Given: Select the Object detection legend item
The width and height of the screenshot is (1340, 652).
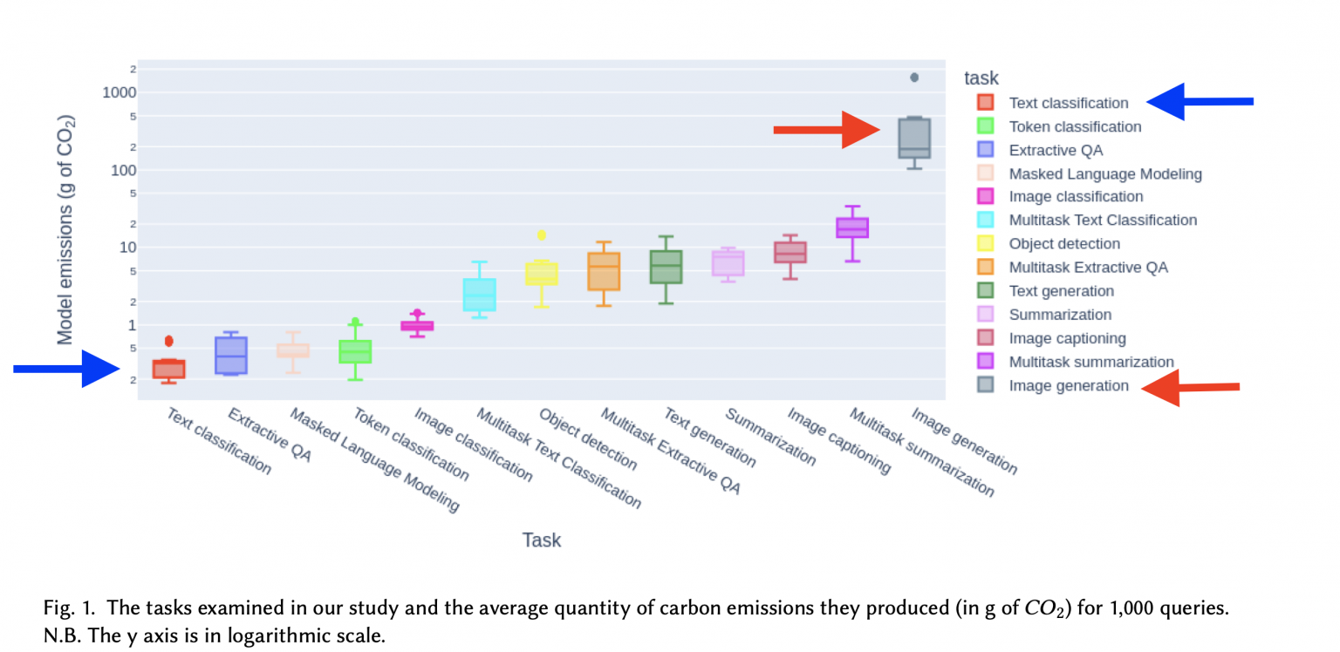Looking at the screenshot, I should click(x=1049, y=244).
